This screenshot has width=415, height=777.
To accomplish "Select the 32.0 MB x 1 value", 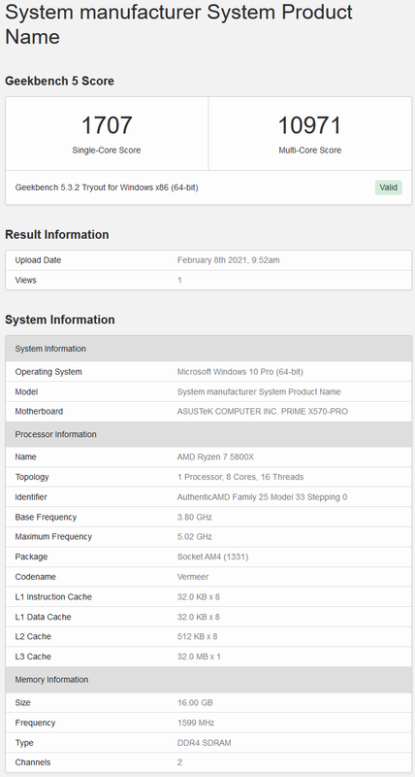I will (199, 657).
